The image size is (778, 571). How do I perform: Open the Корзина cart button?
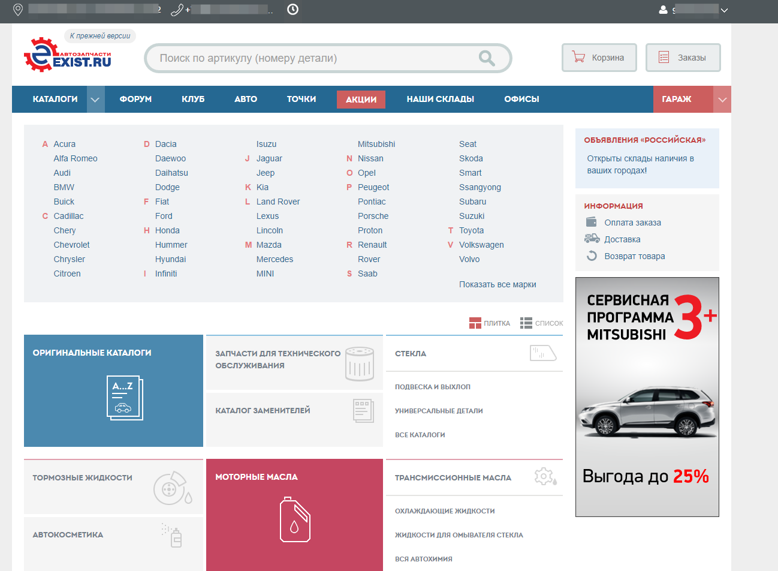(599, 58)
